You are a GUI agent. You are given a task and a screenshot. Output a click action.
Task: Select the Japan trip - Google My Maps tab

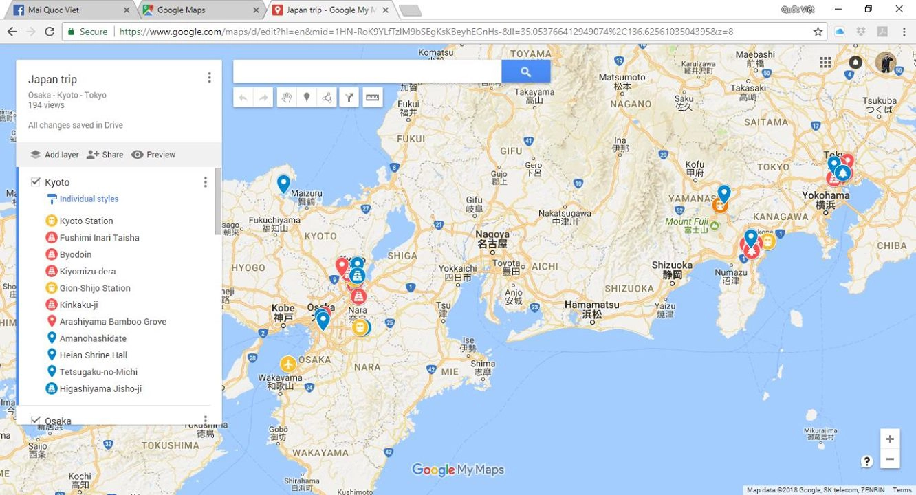tap(331, 10)
